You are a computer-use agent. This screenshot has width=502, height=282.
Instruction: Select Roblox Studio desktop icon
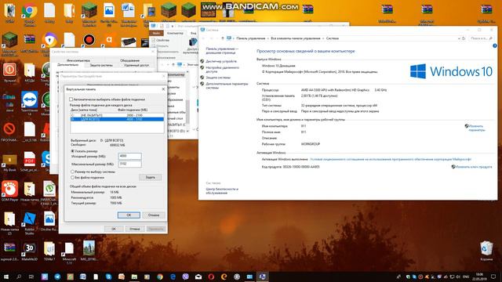coord(30,222)
